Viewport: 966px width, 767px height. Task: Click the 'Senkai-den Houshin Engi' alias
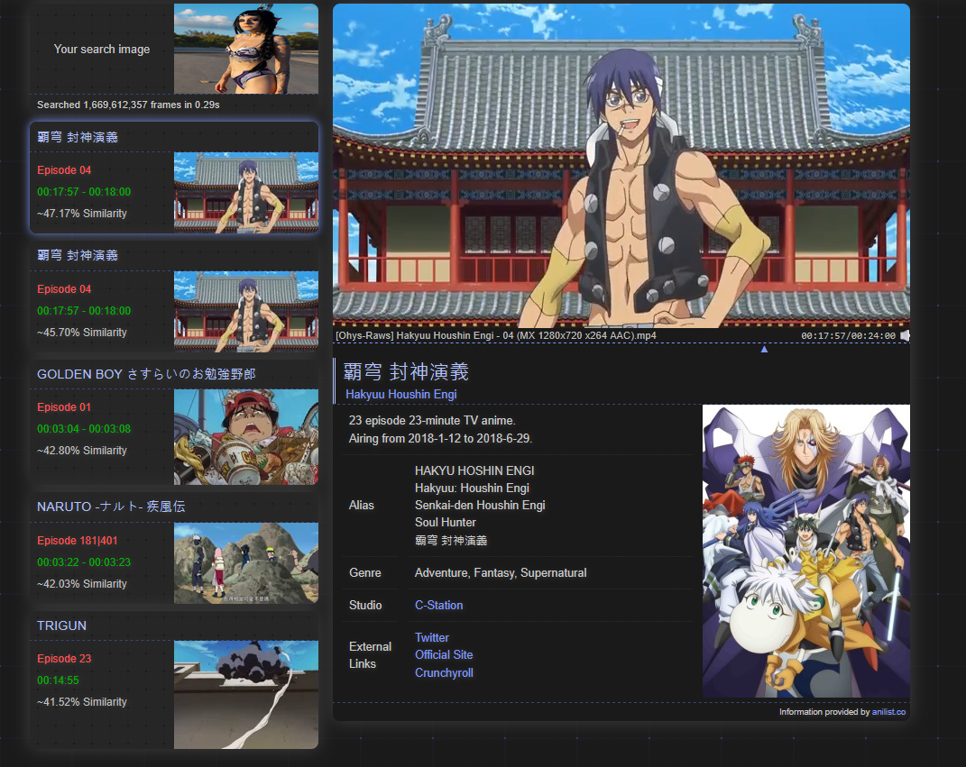click(480, 505)
